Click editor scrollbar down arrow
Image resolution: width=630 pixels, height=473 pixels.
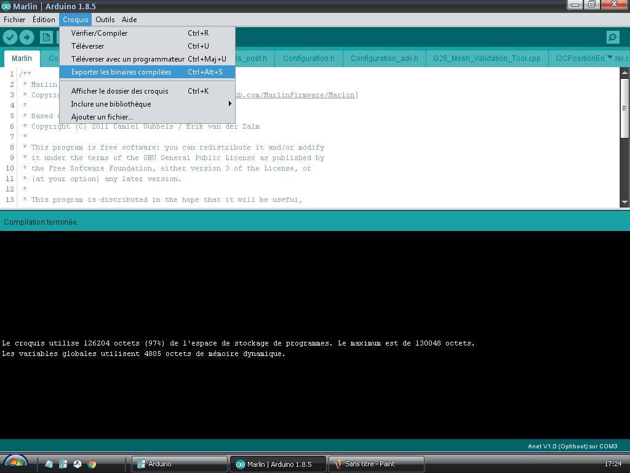[624, 202]
